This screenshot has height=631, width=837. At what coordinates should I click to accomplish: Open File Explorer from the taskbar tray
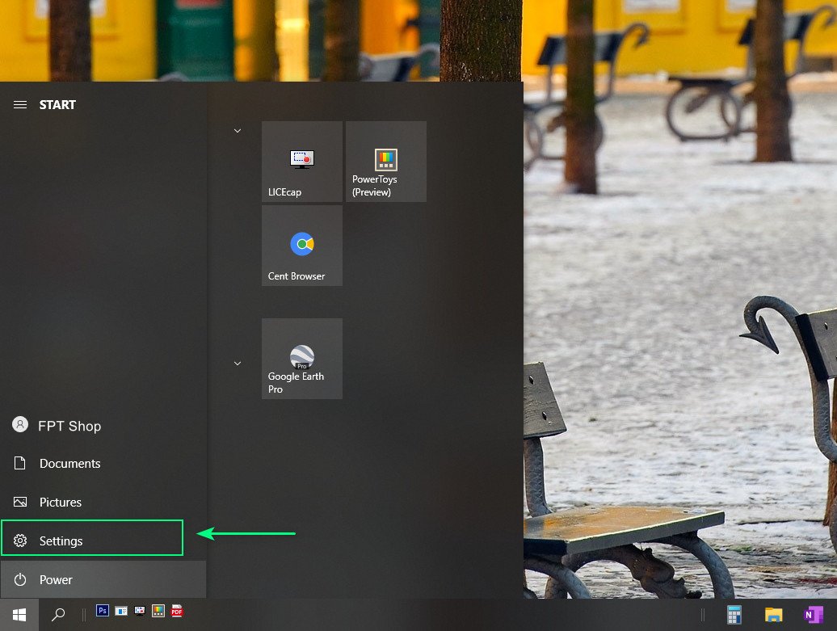click(x=773, y=615)
